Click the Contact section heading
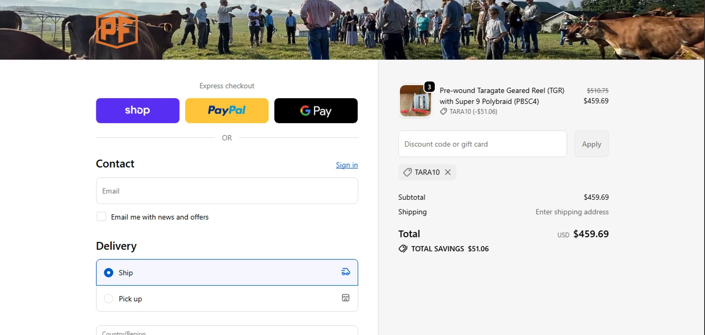Viewport: 705px width, 335px height. tap(115, 164)
